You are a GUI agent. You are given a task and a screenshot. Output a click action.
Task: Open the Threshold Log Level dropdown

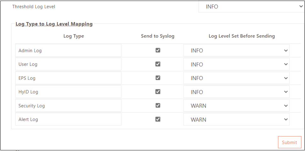pyautogui.click(x=251, y=7)
